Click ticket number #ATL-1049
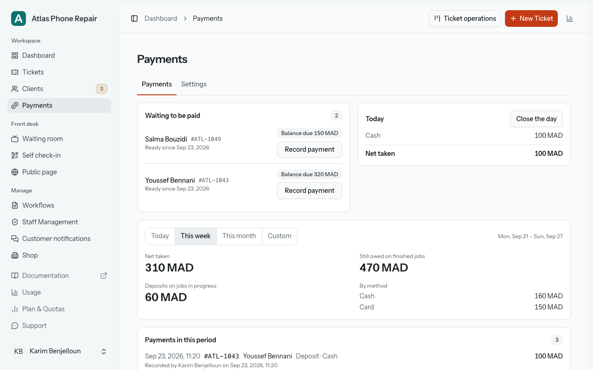The width and height of the screenshot is (593, 370). tap(206, 139)
